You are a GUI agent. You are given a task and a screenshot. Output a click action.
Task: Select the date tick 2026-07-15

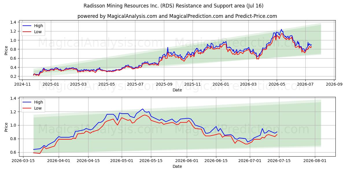pos(279,161)
